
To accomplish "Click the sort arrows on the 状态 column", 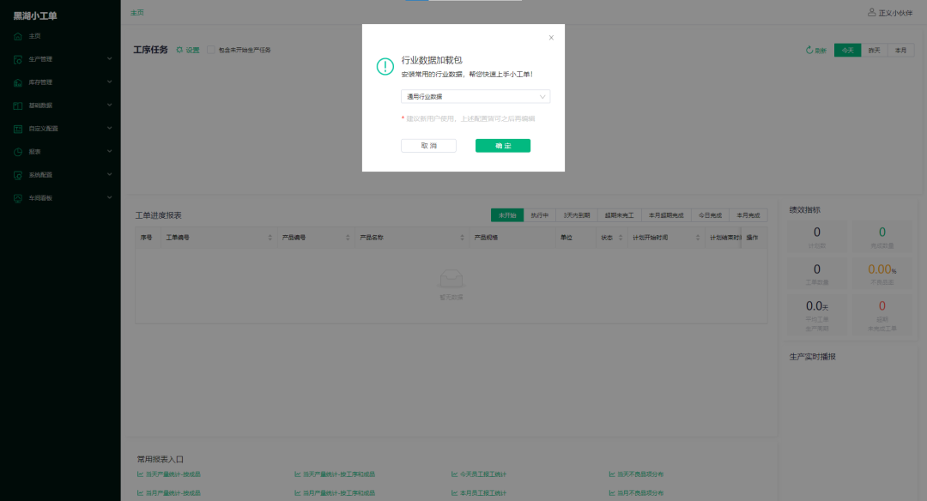I will tap(620, 238).
